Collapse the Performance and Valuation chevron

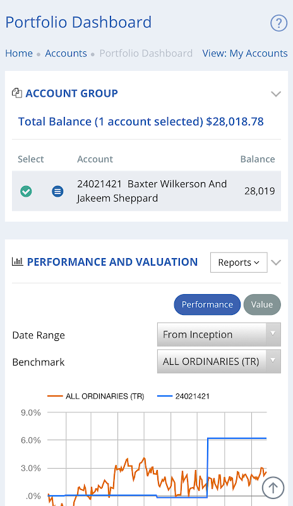[276, 262]
